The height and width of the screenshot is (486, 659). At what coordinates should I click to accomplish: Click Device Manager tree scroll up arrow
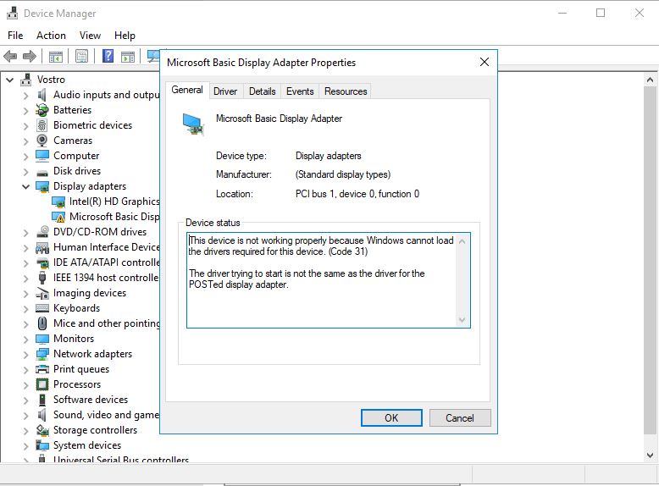coord(650,80)
